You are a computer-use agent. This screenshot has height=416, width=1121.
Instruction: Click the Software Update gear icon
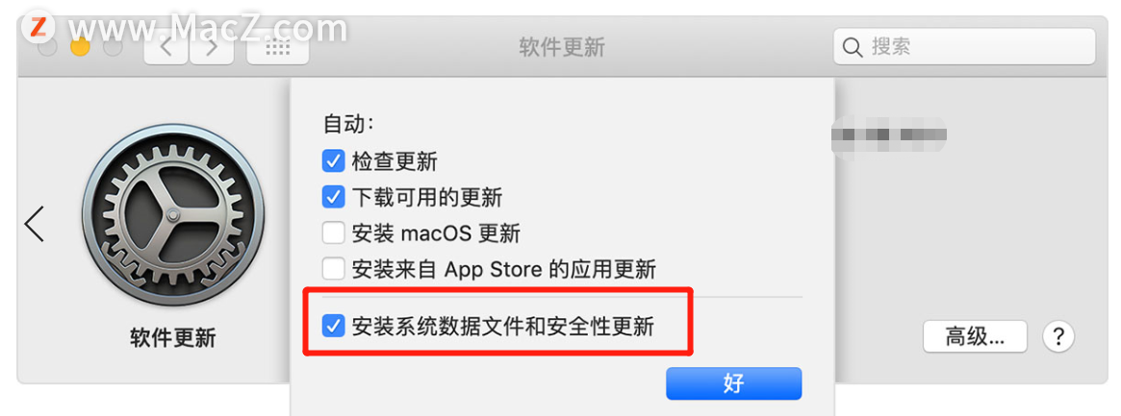[173, 215]
